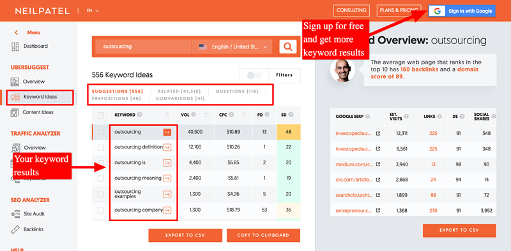Click the pale SD score 35 cell
This screenshot has height=251, width=511.
[289, 210]
